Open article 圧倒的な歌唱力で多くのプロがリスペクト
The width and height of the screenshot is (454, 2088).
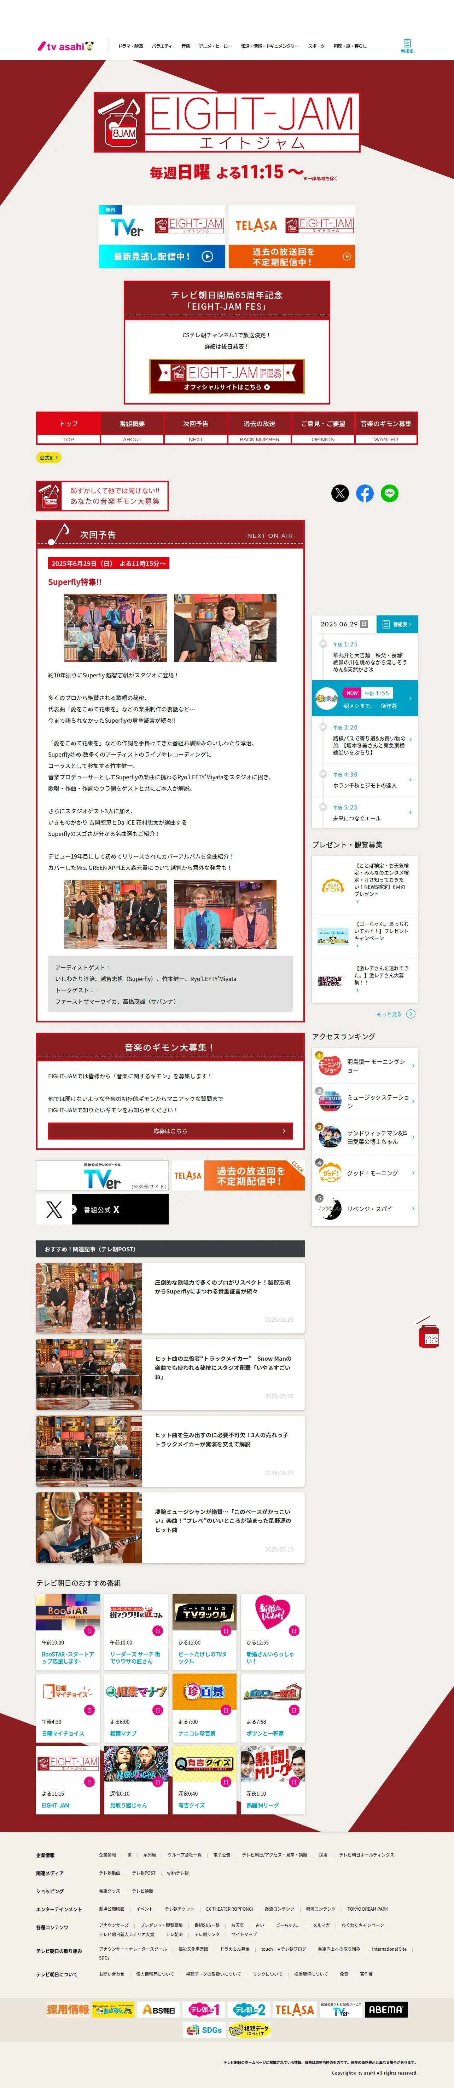point(170,1298)
